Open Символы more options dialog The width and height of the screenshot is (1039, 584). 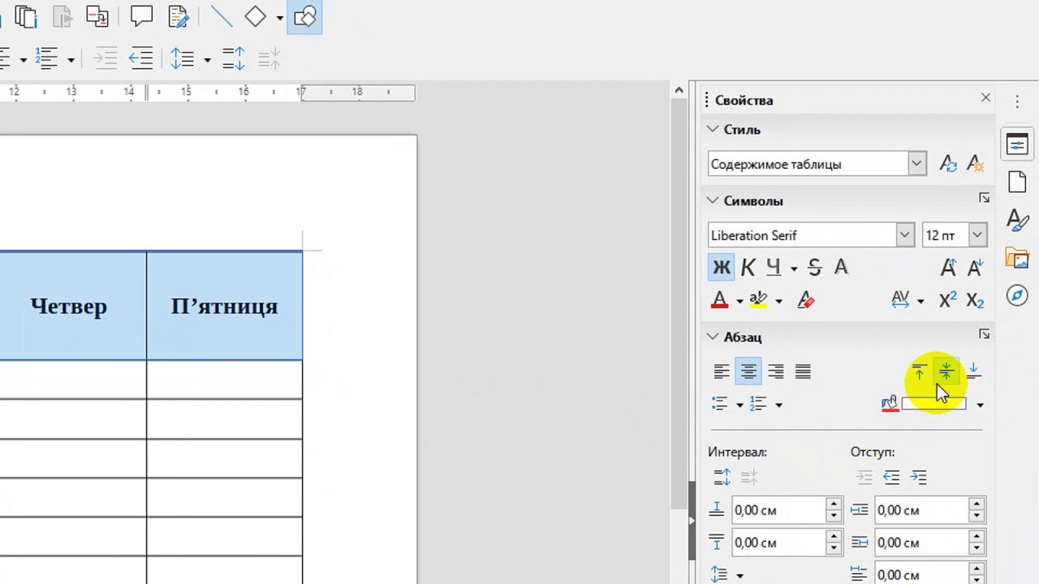984,198
